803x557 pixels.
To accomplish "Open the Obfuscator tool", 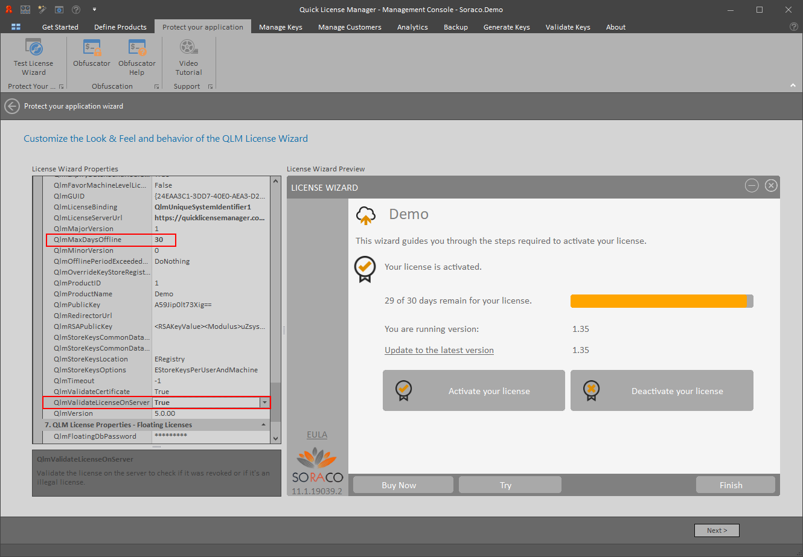I will [x=92, y=54].
